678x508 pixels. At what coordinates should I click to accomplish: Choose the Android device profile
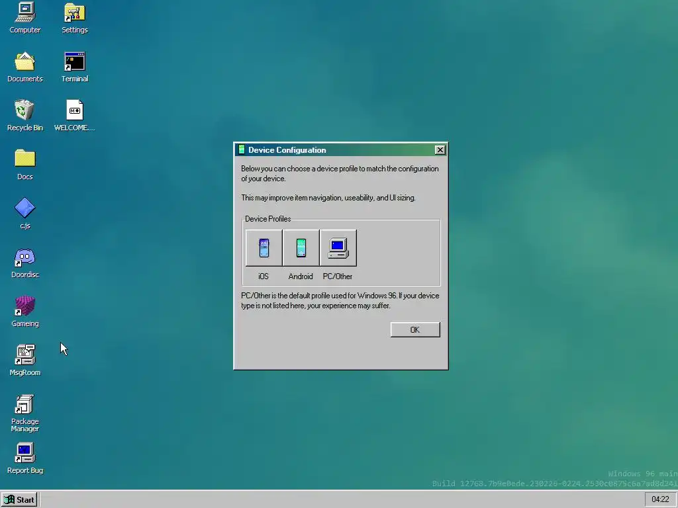click(301, 248)
